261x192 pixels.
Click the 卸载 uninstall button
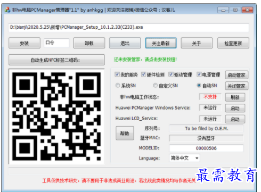(x=89, y=43)
